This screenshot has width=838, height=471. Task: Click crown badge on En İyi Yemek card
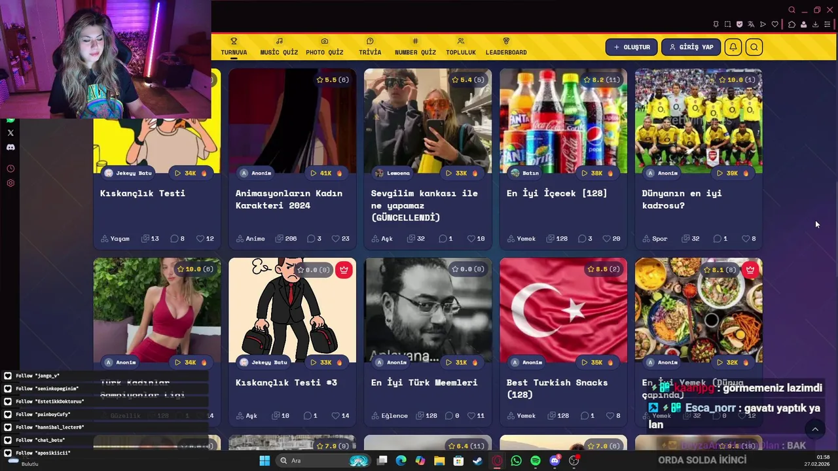(750, 270)
